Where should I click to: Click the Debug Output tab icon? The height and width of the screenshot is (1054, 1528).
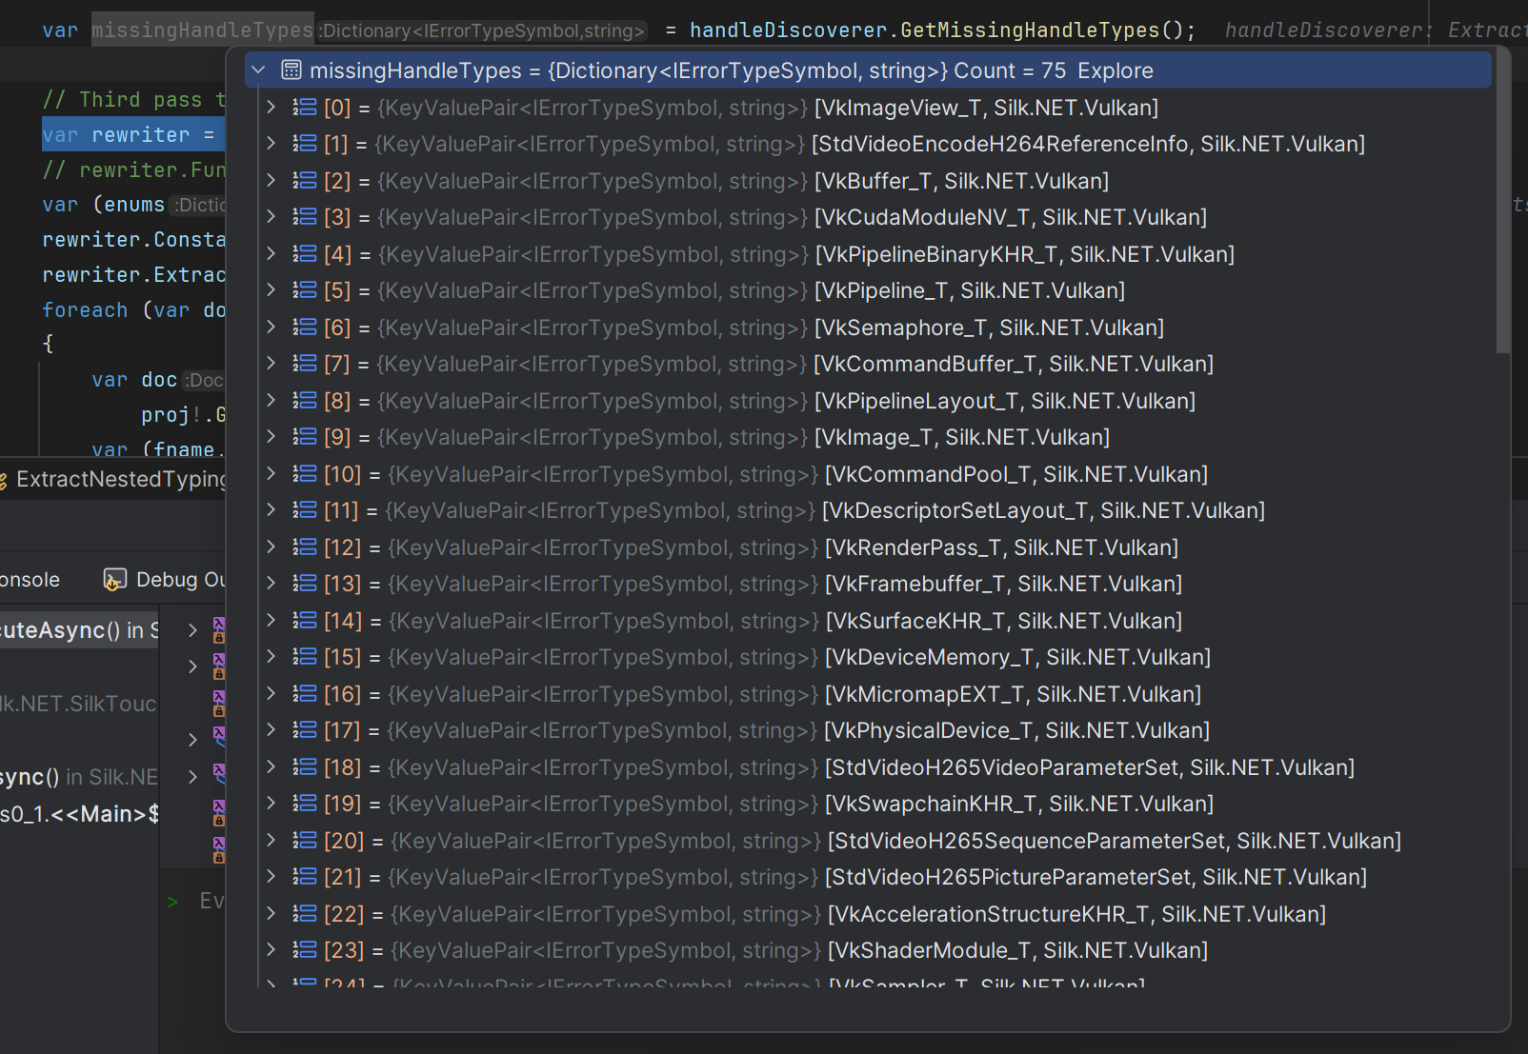tap(114, 580)
